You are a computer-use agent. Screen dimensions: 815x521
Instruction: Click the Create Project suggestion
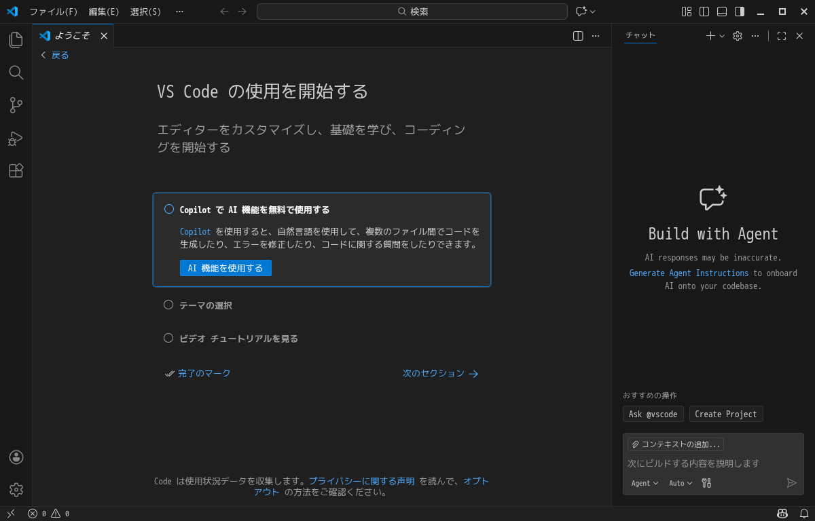pos(726,414)
